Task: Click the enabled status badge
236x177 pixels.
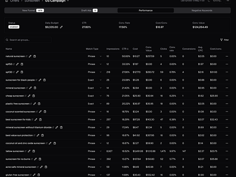Action: 14,27
